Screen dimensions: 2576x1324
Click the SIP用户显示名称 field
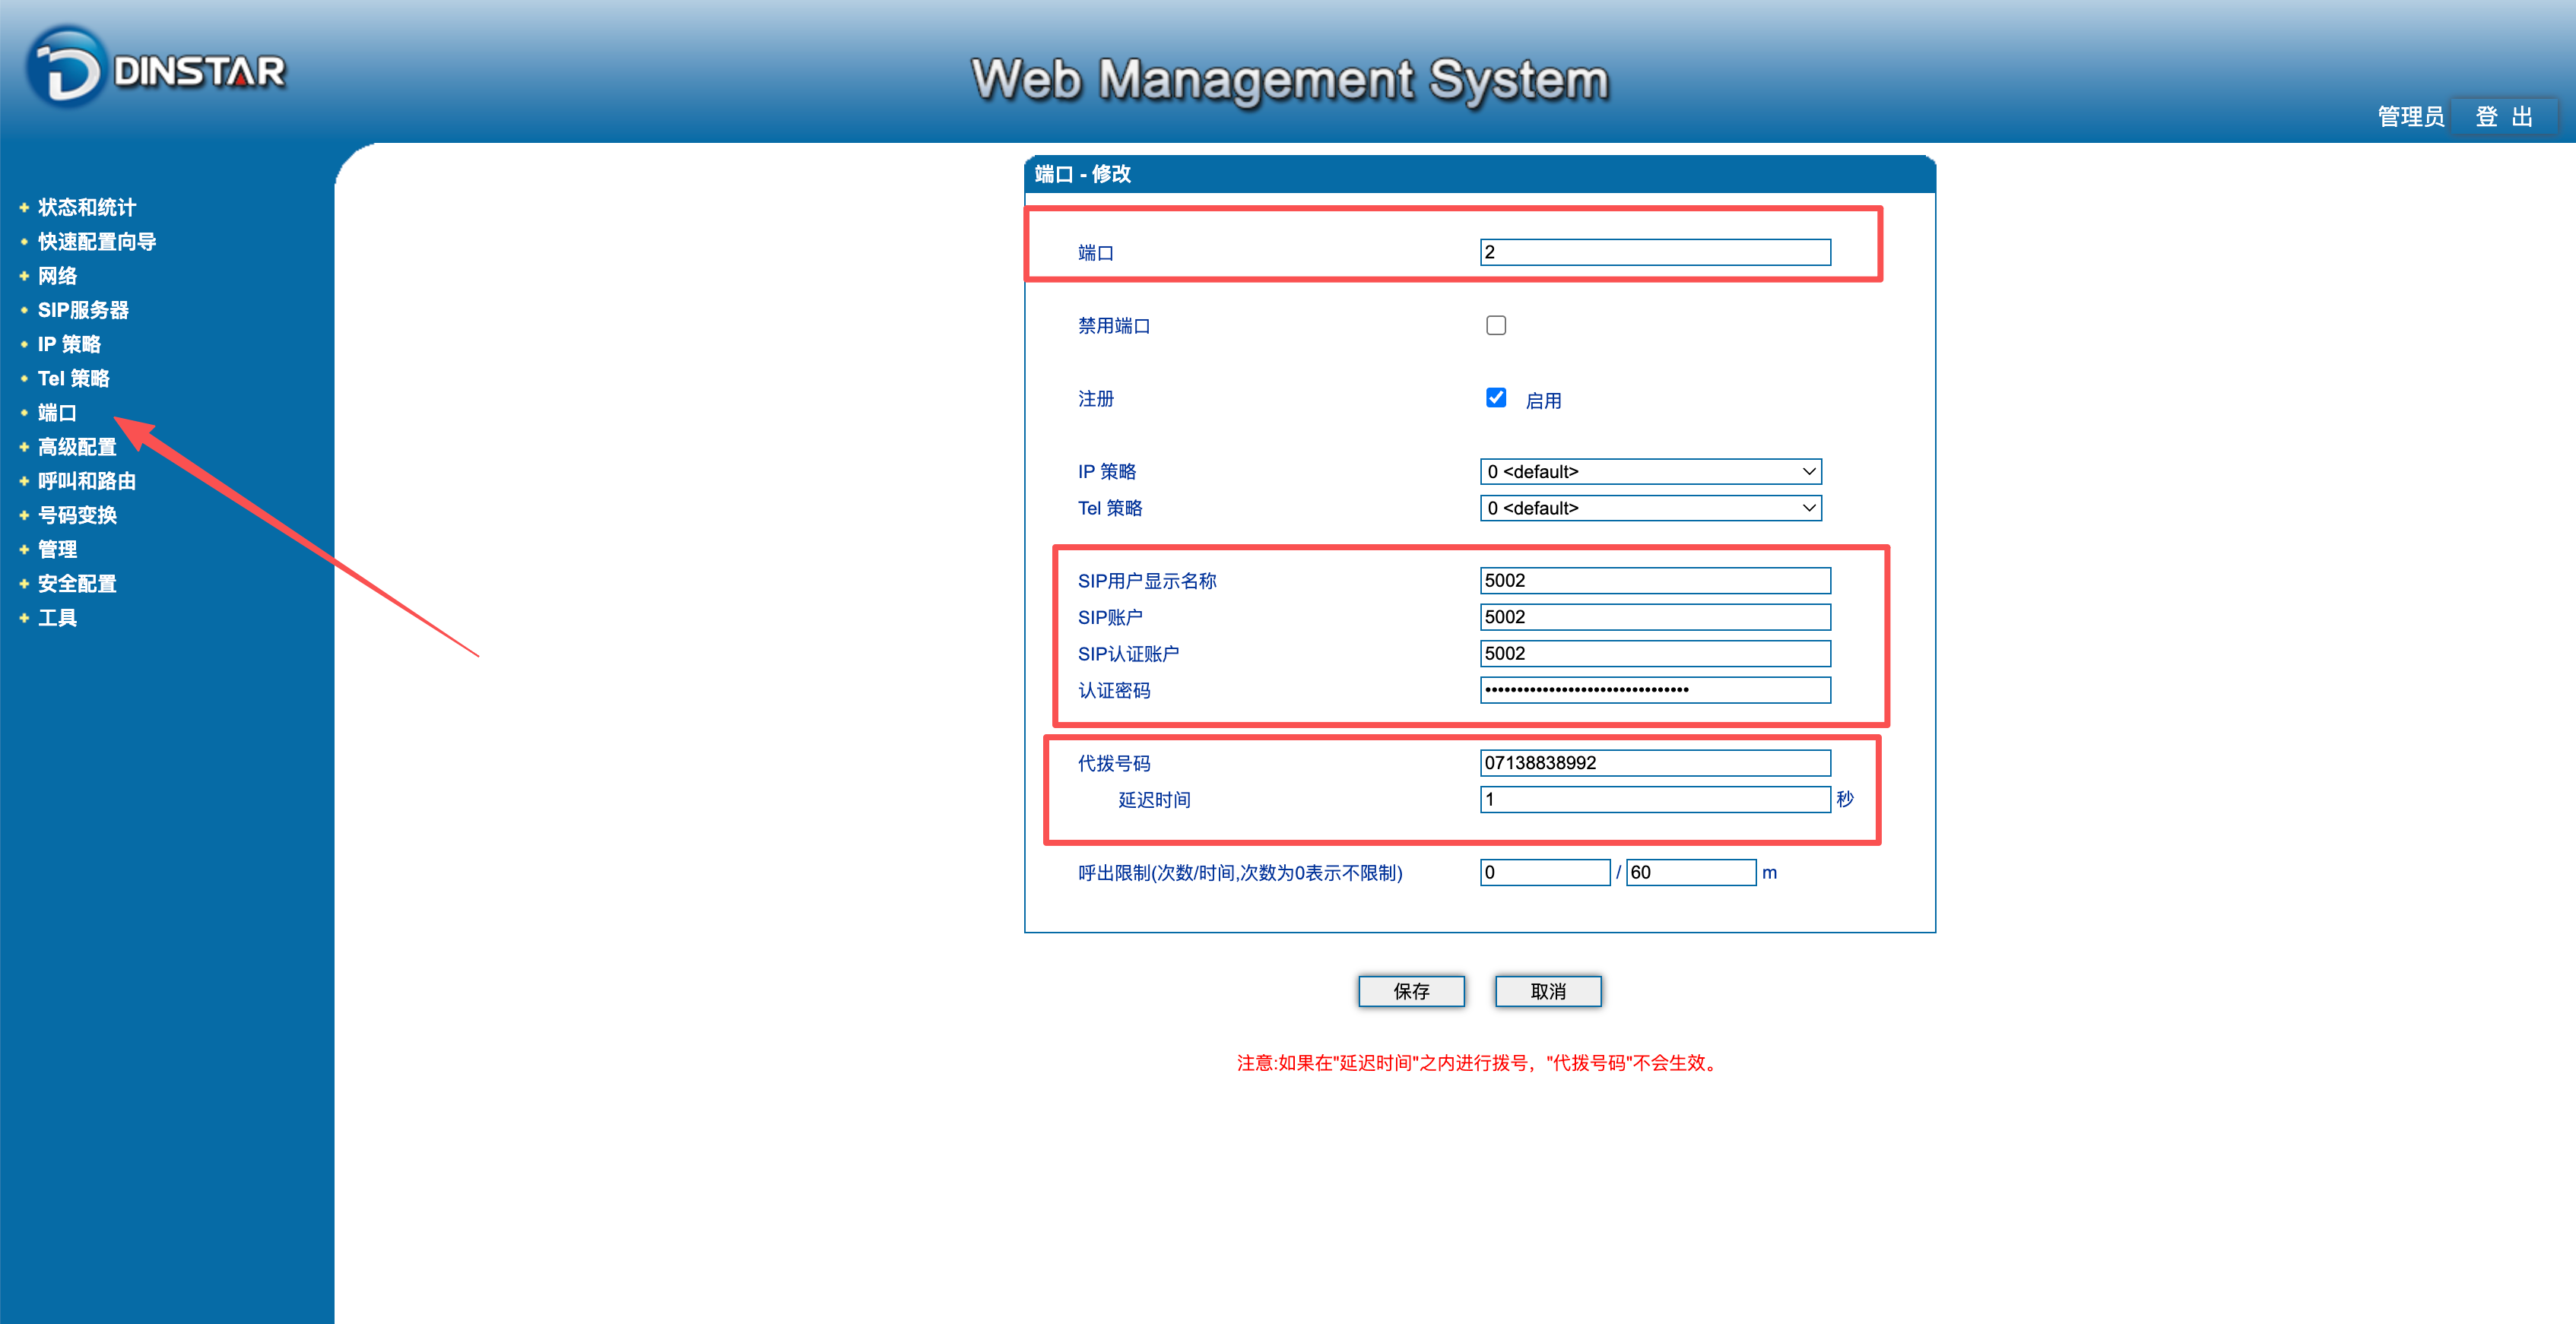pyautogui.click(x=1655, y=580)
